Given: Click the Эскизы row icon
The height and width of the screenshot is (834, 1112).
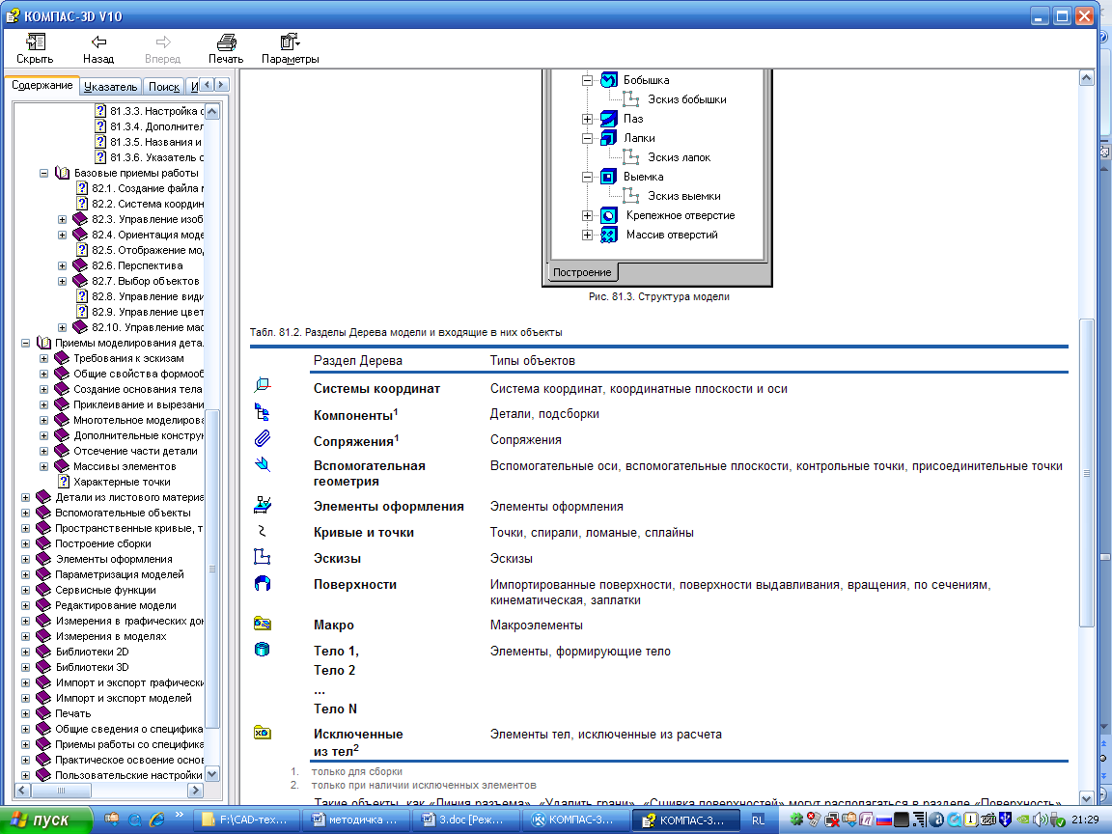Looking at the screenshot, I should (x=263, y=557).
